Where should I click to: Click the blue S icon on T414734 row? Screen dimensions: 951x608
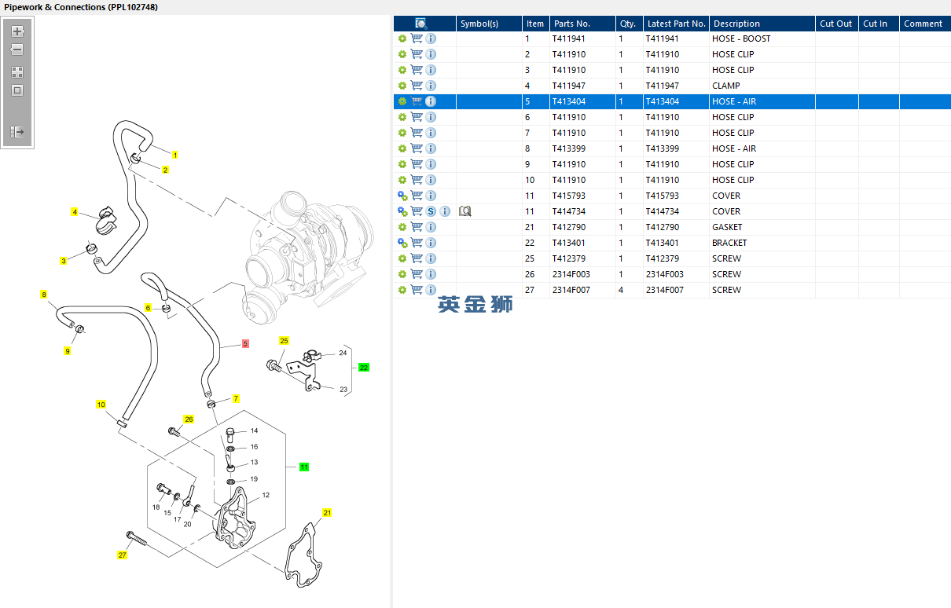click(431, 211)
